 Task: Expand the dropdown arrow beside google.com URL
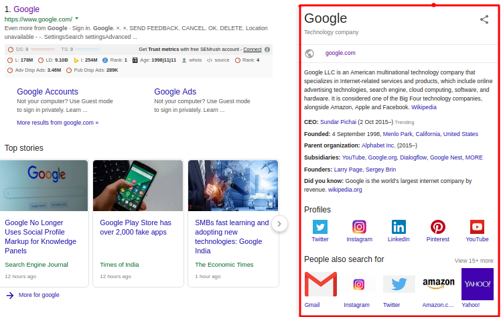click(x=77, y=19)
